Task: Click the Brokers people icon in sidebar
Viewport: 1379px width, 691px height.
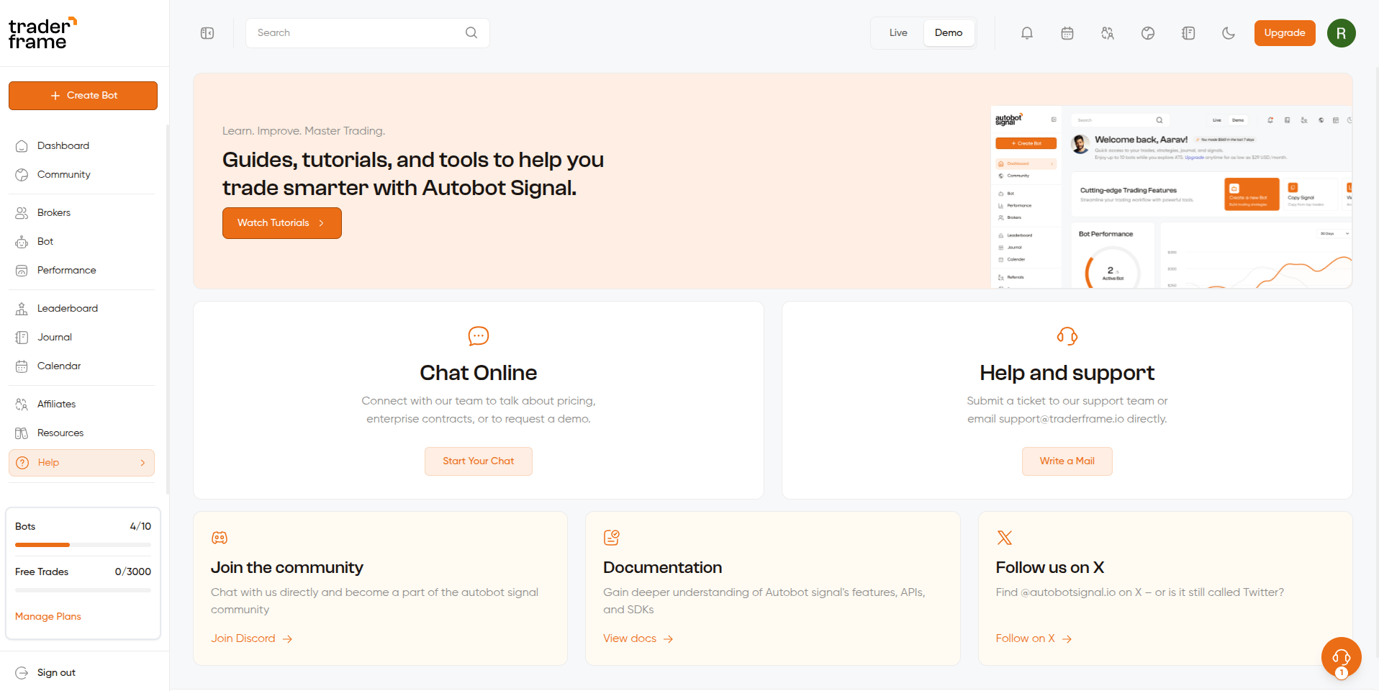Action: tap(22, 213)
